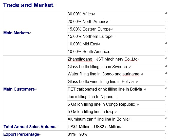This screenshot has width=169, height=140.
Task: Select the 10.00% South America row
Action: coord(116,51)
